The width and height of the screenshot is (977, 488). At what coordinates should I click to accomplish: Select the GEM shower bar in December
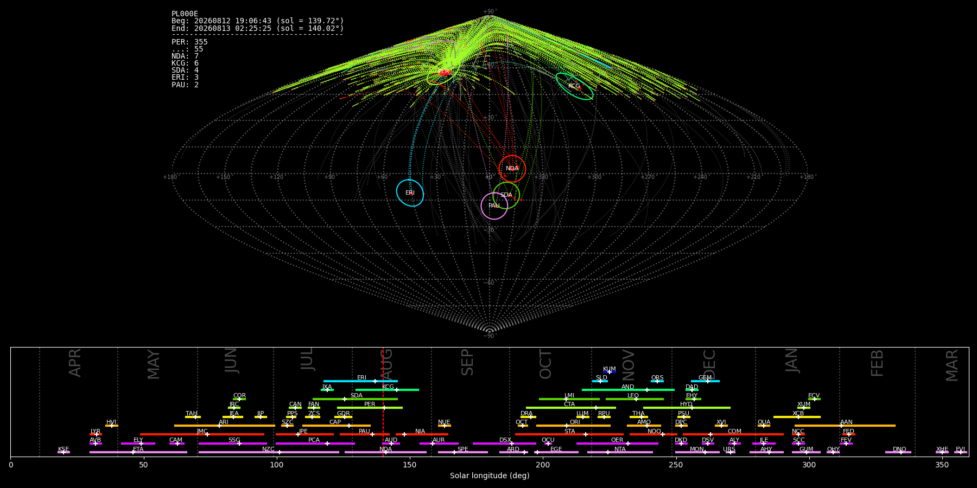705,381
